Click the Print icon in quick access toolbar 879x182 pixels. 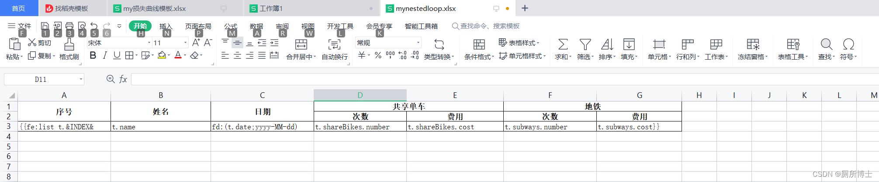click(x=69, y=26)
